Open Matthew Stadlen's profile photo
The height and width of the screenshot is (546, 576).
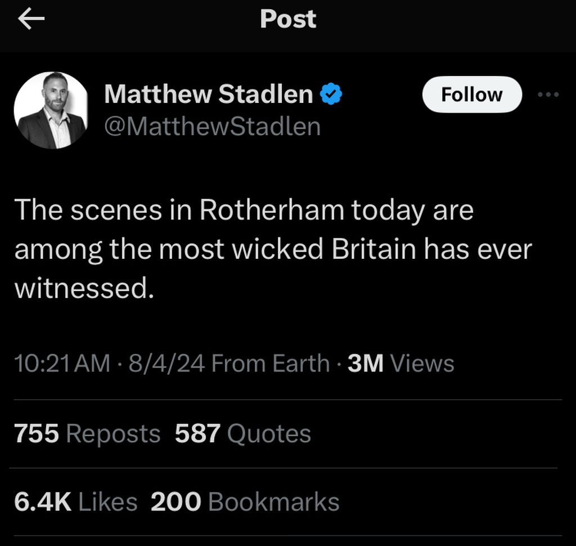point(51,110)
